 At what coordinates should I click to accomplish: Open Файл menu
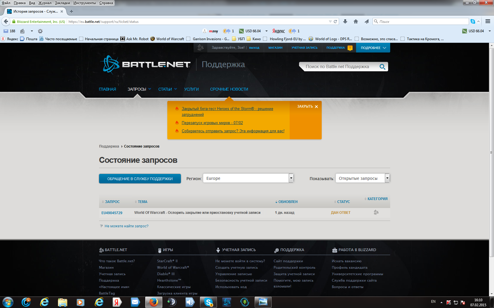[x=6, y=3]
